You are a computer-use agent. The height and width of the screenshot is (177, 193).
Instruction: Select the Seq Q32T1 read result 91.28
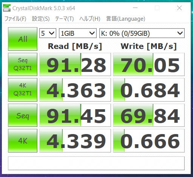tap(75, 64)
